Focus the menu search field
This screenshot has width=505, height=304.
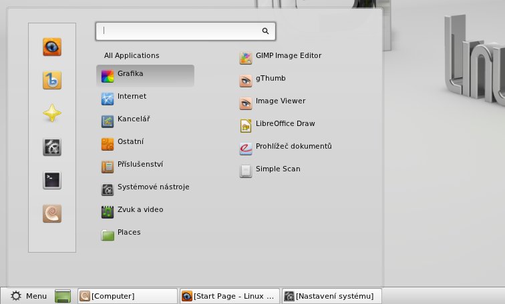(186, 31)
